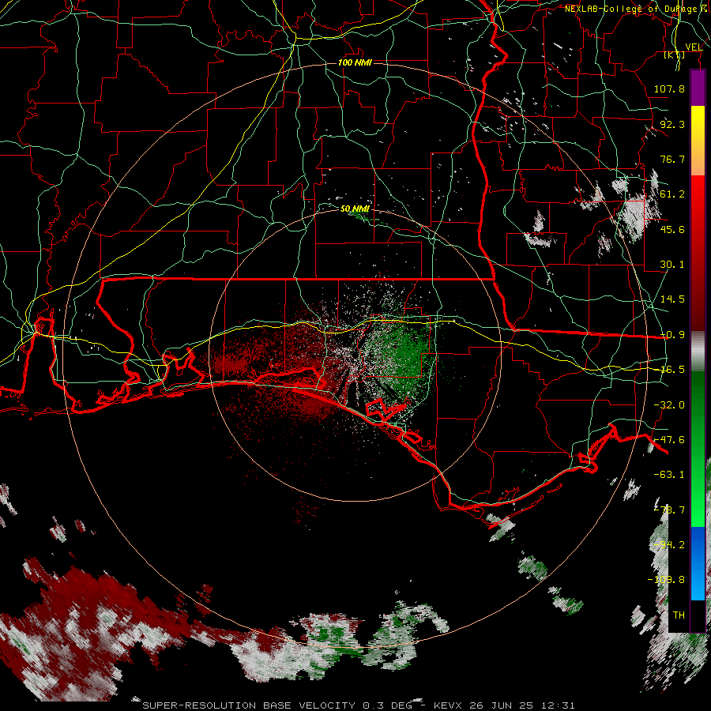
Task: Select the -47.6 scale value
Action: pyautogui.click(x=669, y=439)
